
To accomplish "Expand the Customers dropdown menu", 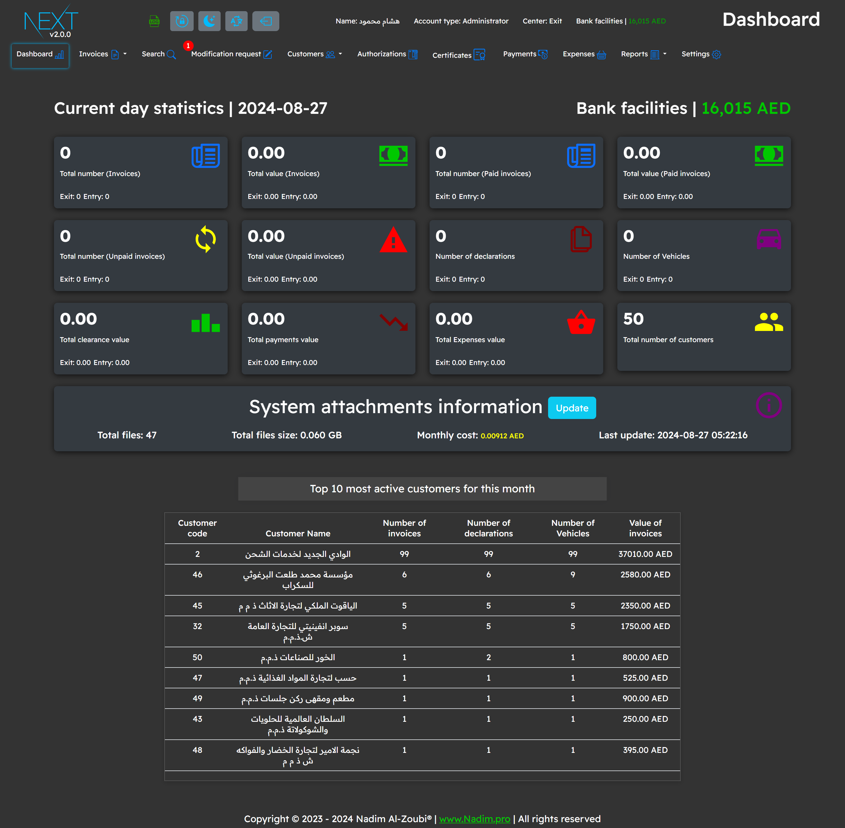I will click(x=315, y=54).
